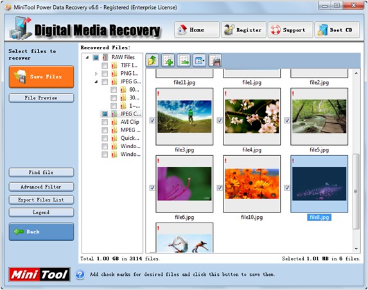The height and width of the screenshot is (290, 368).
Task: Go Back to the previous step
Action: 41,232
